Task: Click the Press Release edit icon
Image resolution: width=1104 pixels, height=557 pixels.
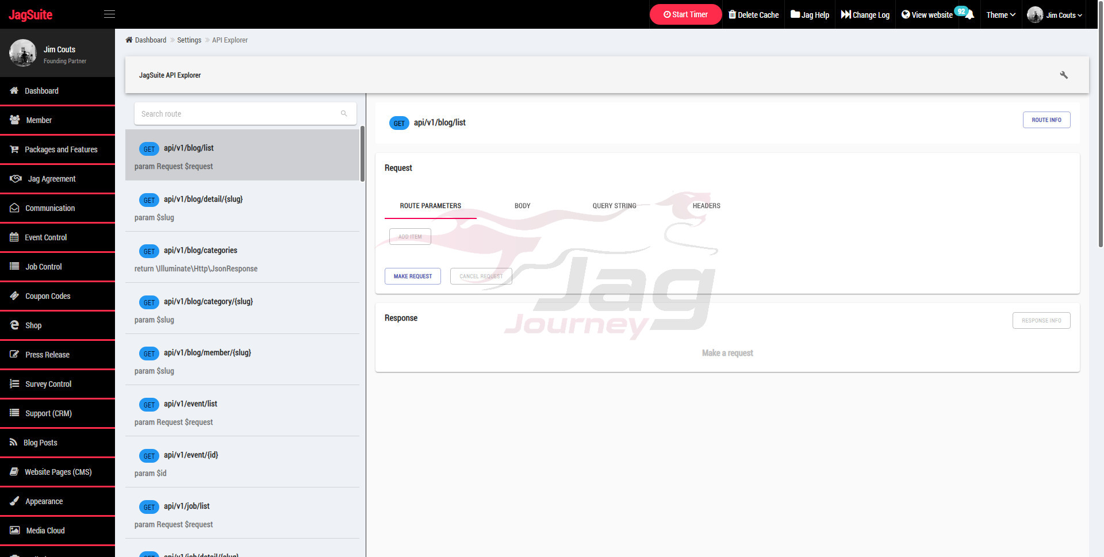Action: pos(14,354)
